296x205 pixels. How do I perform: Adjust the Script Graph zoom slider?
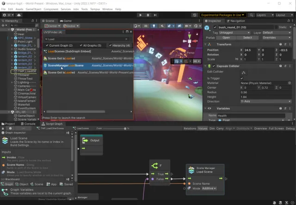coord(125,128)
